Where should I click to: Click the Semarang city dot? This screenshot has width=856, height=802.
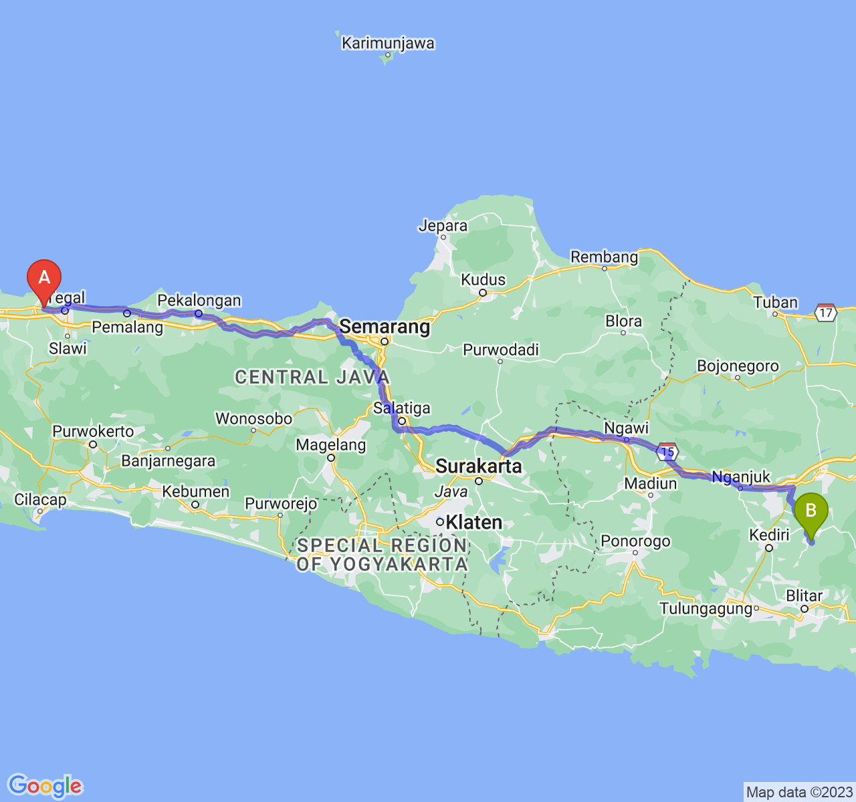[x=385, y=342]
